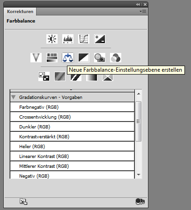Pick the Negativ (RGB) preset

72,175
